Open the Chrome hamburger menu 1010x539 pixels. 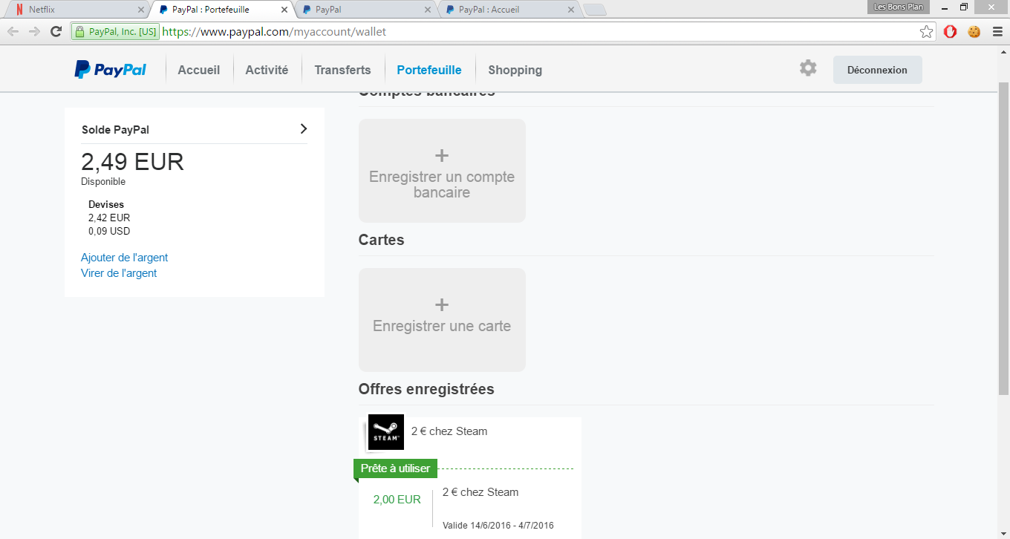point(997,32)
